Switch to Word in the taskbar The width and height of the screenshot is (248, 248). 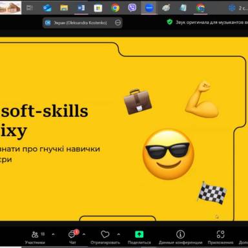click(81, 8)
